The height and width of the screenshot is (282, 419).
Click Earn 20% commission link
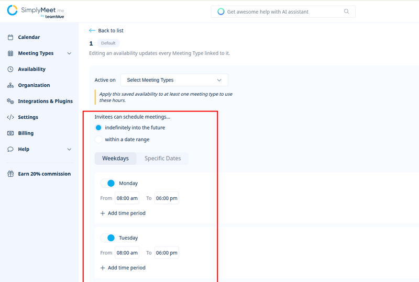click(x=45, y=174)
